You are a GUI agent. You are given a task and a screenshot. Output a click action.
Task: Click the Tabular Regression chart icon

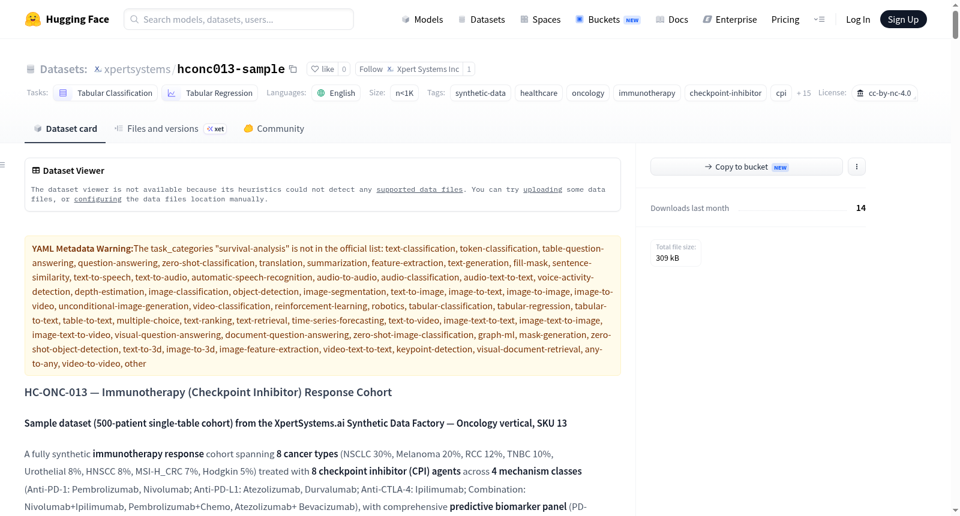click(x=172, y=93)
